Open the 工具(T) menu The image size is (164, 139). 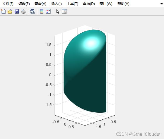click(72, 4)
